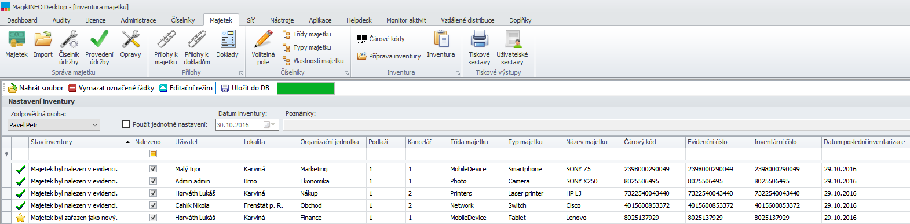Viewport: 910px width, 224px height.
Task: Open the Opravy repairs tool icon
Action: click(x=130, y=39)
